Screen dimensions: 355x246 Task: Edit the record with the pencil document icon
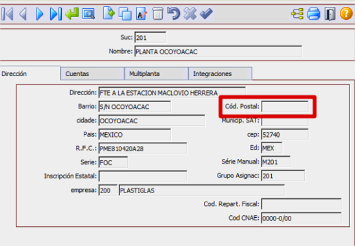142,13
